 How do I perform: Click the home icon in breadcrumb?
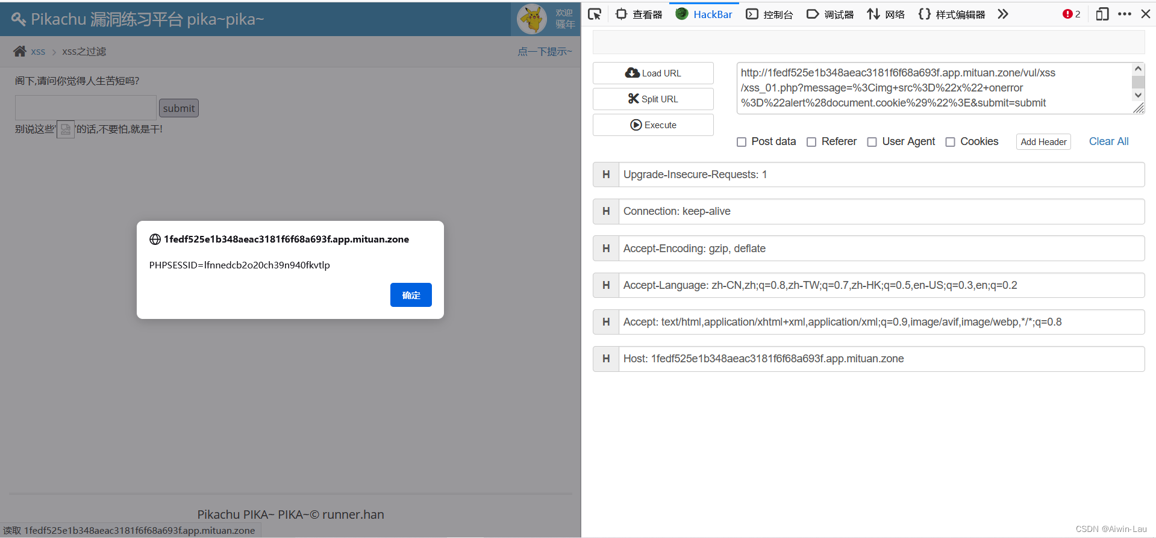tap(20, 51)
